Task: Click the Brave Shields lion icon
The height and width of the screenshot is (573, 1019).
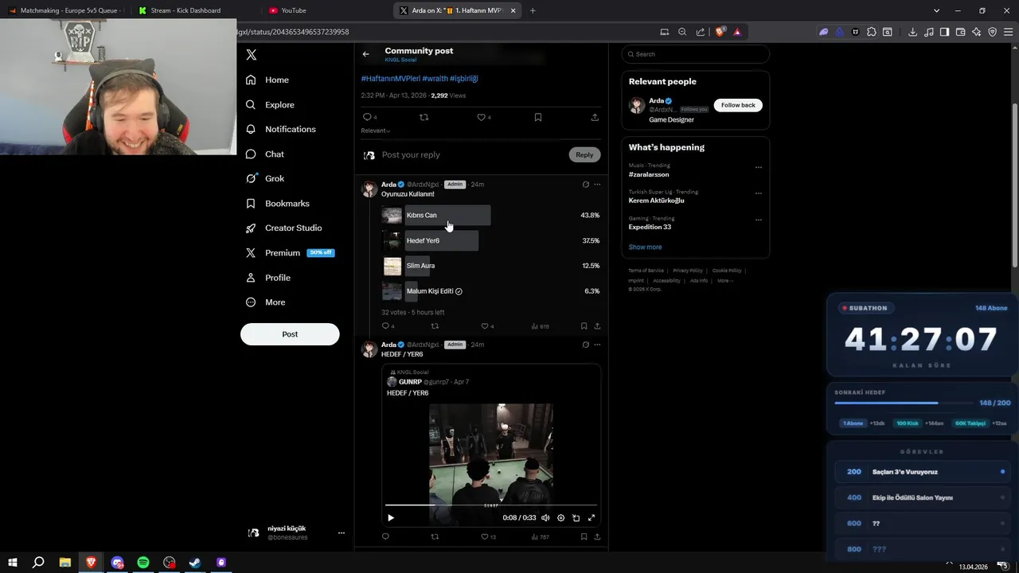Action: (x=720, y=32)
